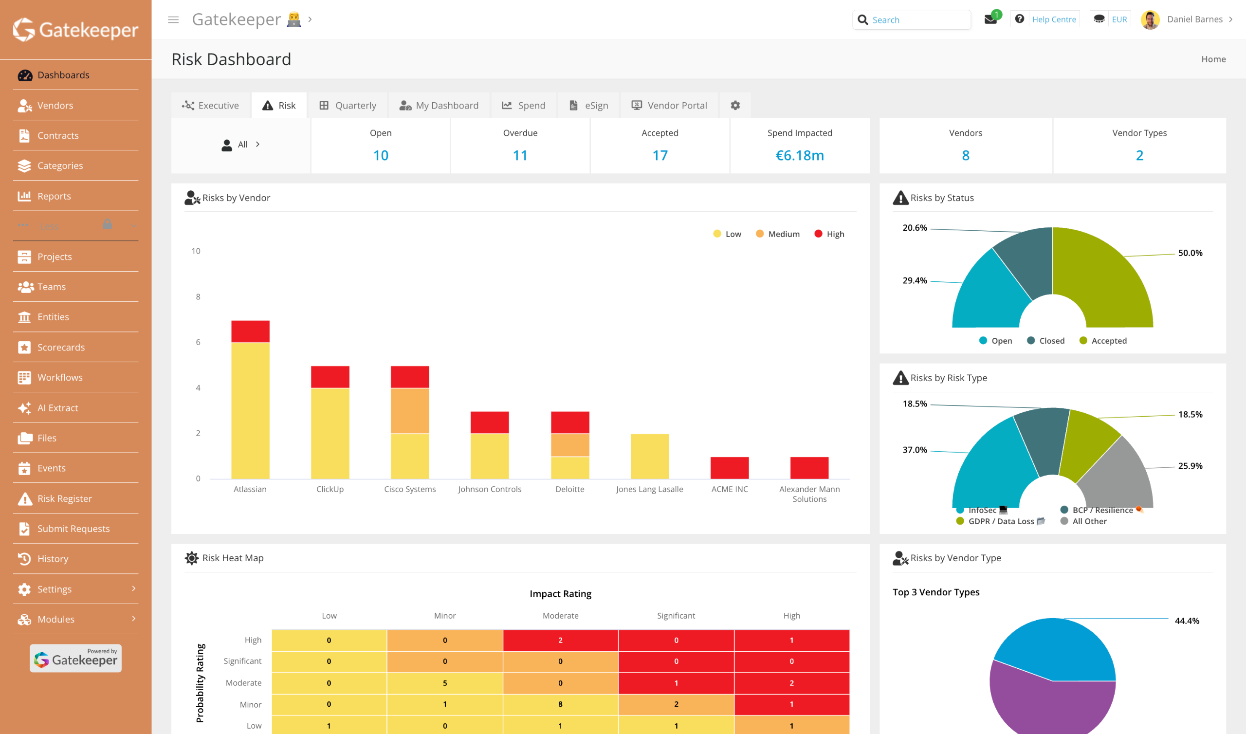The height and width of the screenshot is (734, 1246).
Task: Go to Workflows in the sidebar
Action: pyautogui.click(x=60, y=377)
